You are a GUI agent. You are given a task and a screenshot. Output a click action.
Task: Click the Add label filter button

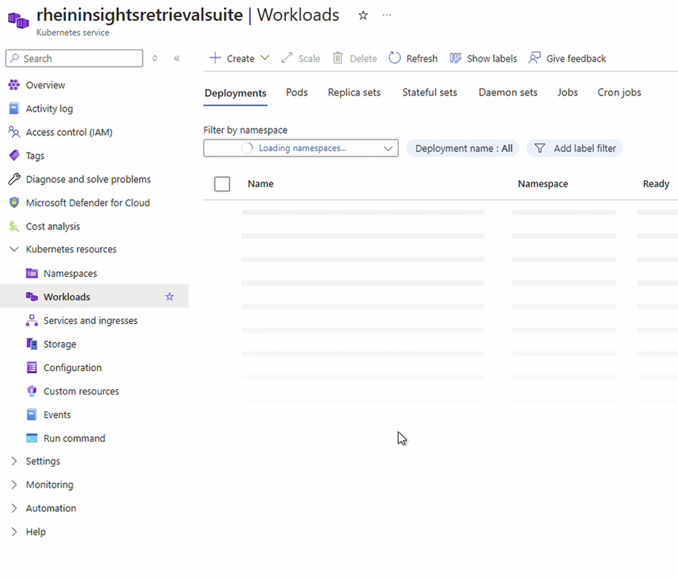click(574, 148)
